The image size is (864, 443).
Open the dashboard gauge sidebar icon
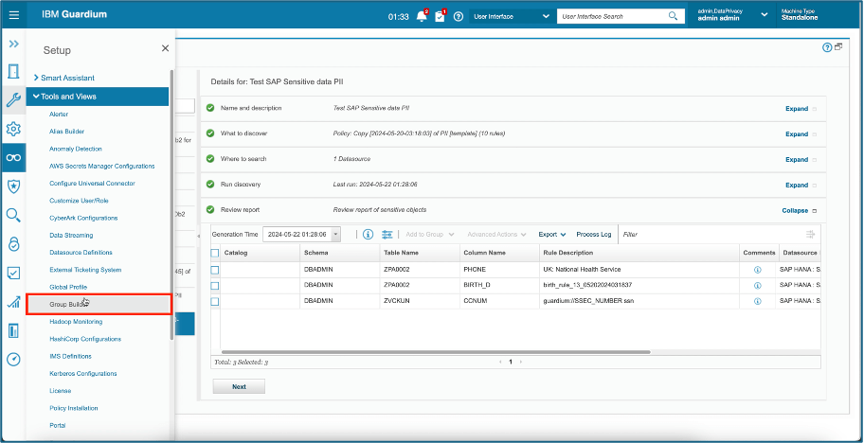(14, 360)
